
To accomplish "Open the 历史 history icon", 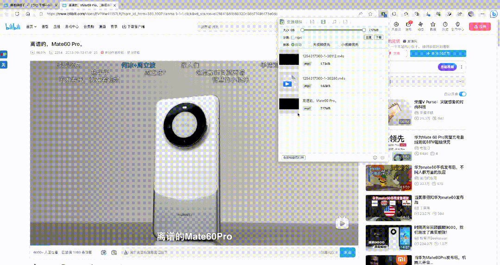I will pos(445,26).
